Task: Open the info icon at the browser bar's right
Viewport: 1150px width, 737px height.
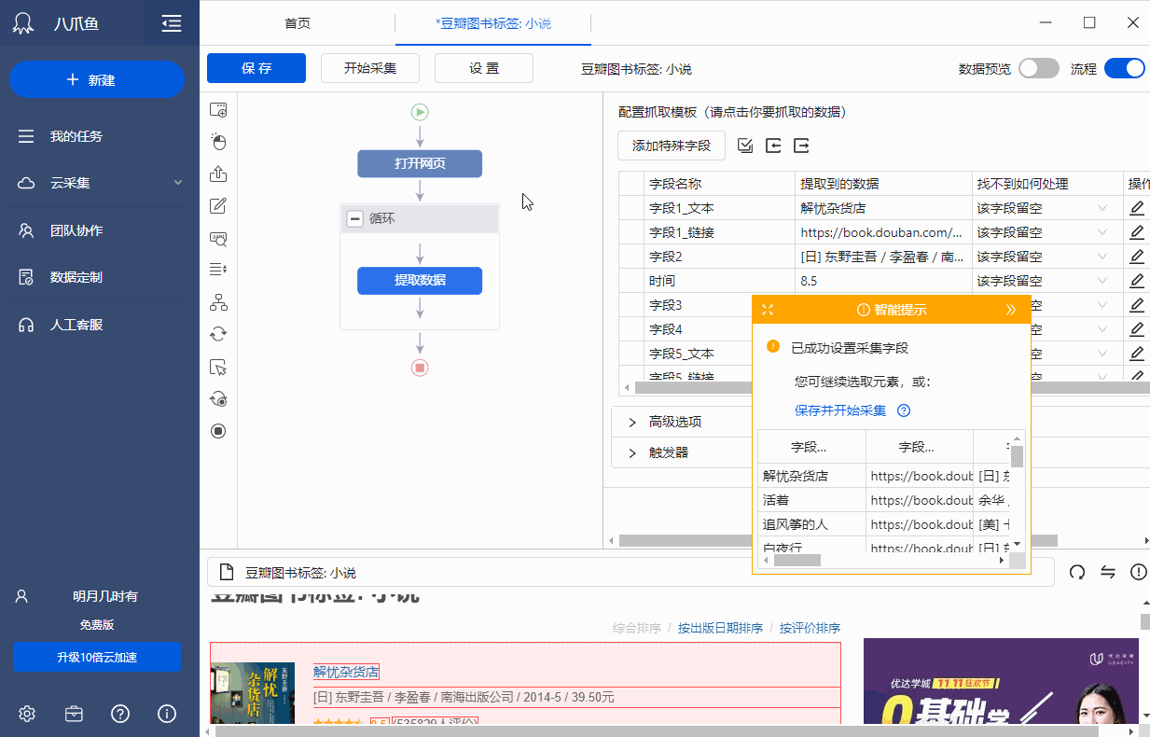Action: click(x=1138, y=572)
